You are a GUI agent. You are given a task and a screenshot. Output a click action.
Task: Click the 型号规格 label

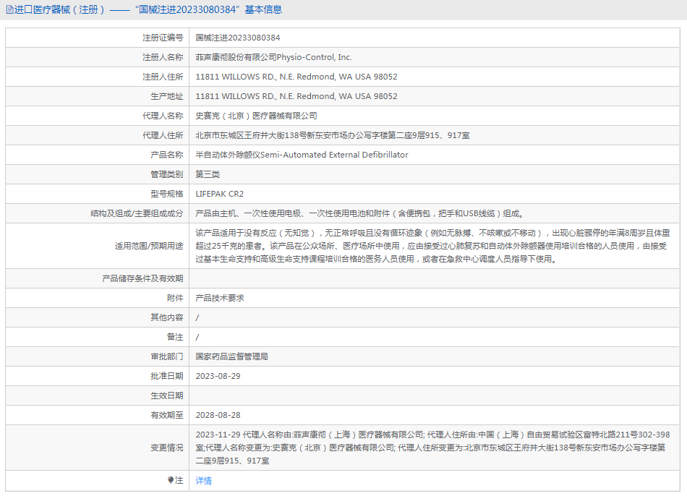click(166, 194)
